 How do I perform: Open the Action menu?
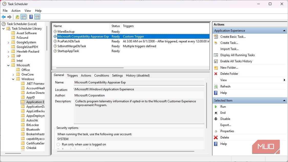coord(16,11)
